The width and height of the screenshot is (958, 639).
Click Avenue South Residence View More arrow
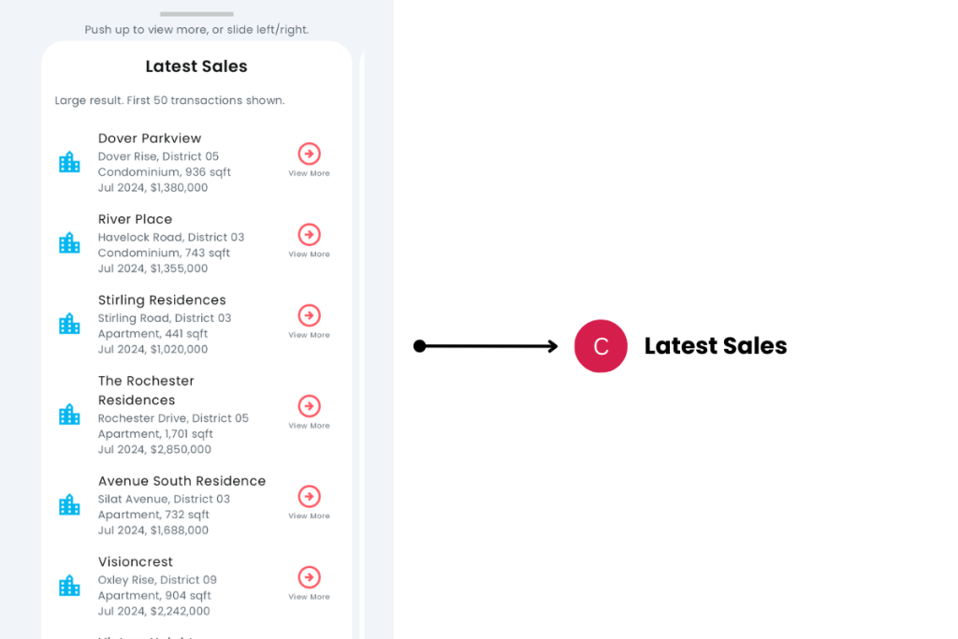[309, 497]
